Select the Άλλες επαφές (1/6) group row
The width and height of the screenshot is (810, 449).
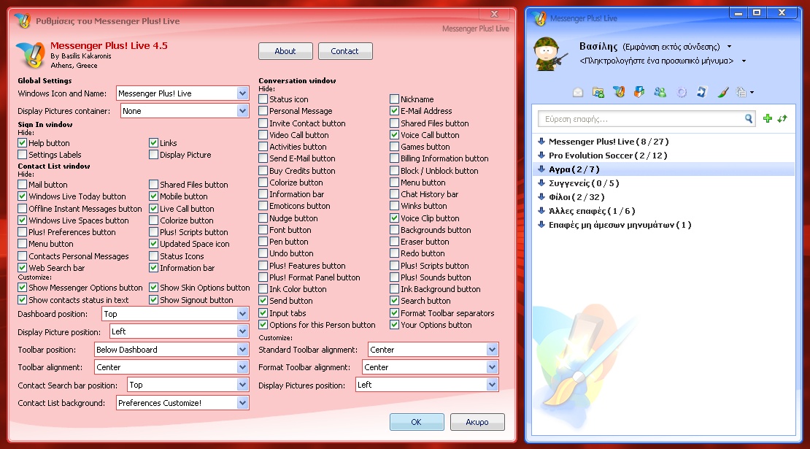663,211
